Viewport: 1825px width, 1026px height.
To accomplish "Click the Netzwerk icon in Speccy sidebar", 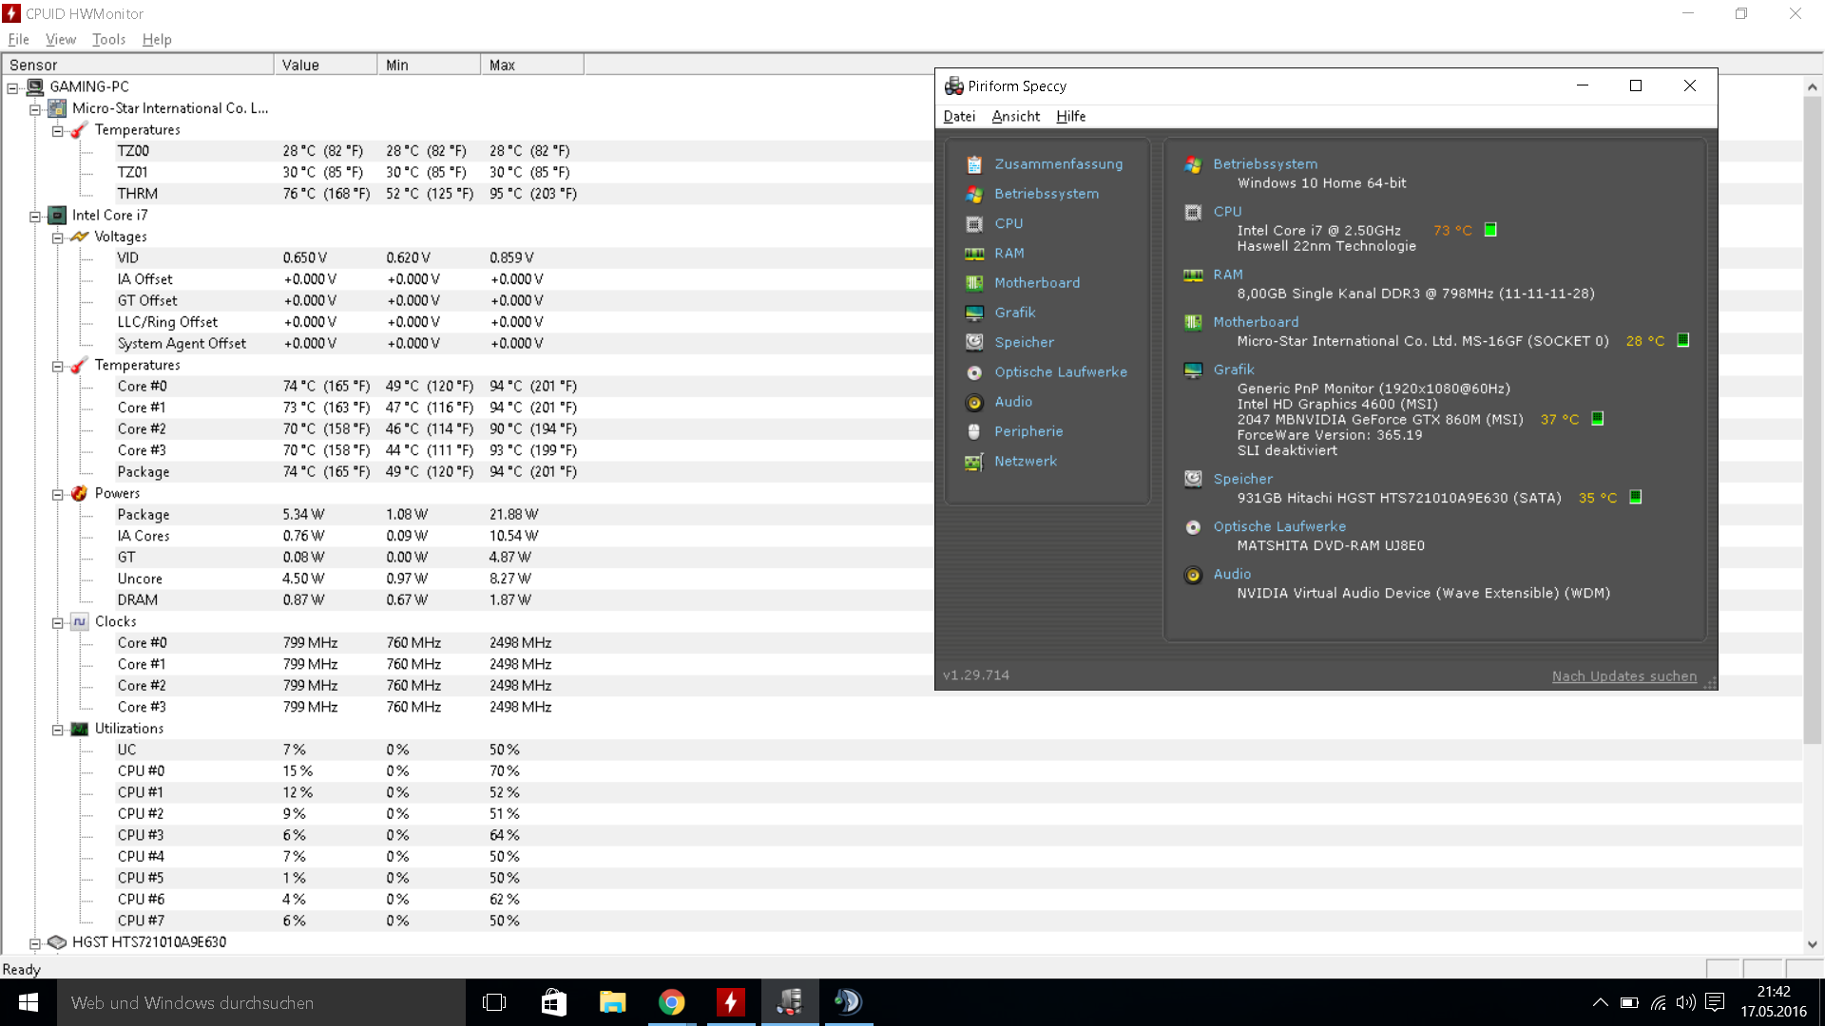I will (974, 462).
